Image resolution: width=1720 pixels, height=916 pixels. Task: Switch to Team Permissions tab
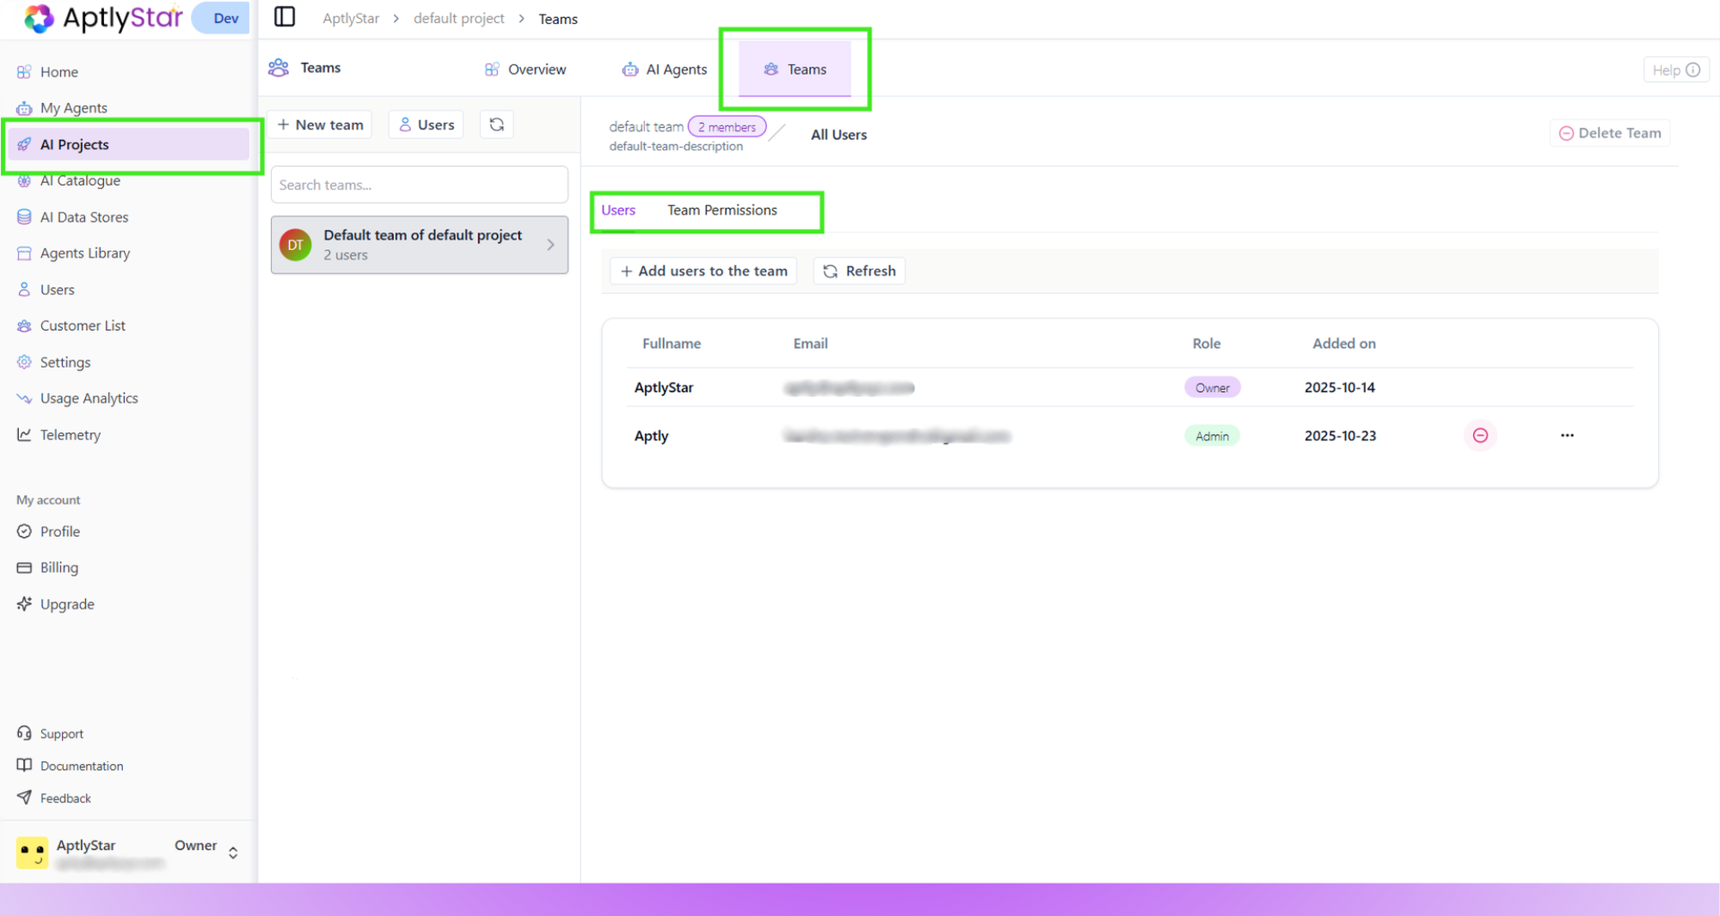[722, 210]
